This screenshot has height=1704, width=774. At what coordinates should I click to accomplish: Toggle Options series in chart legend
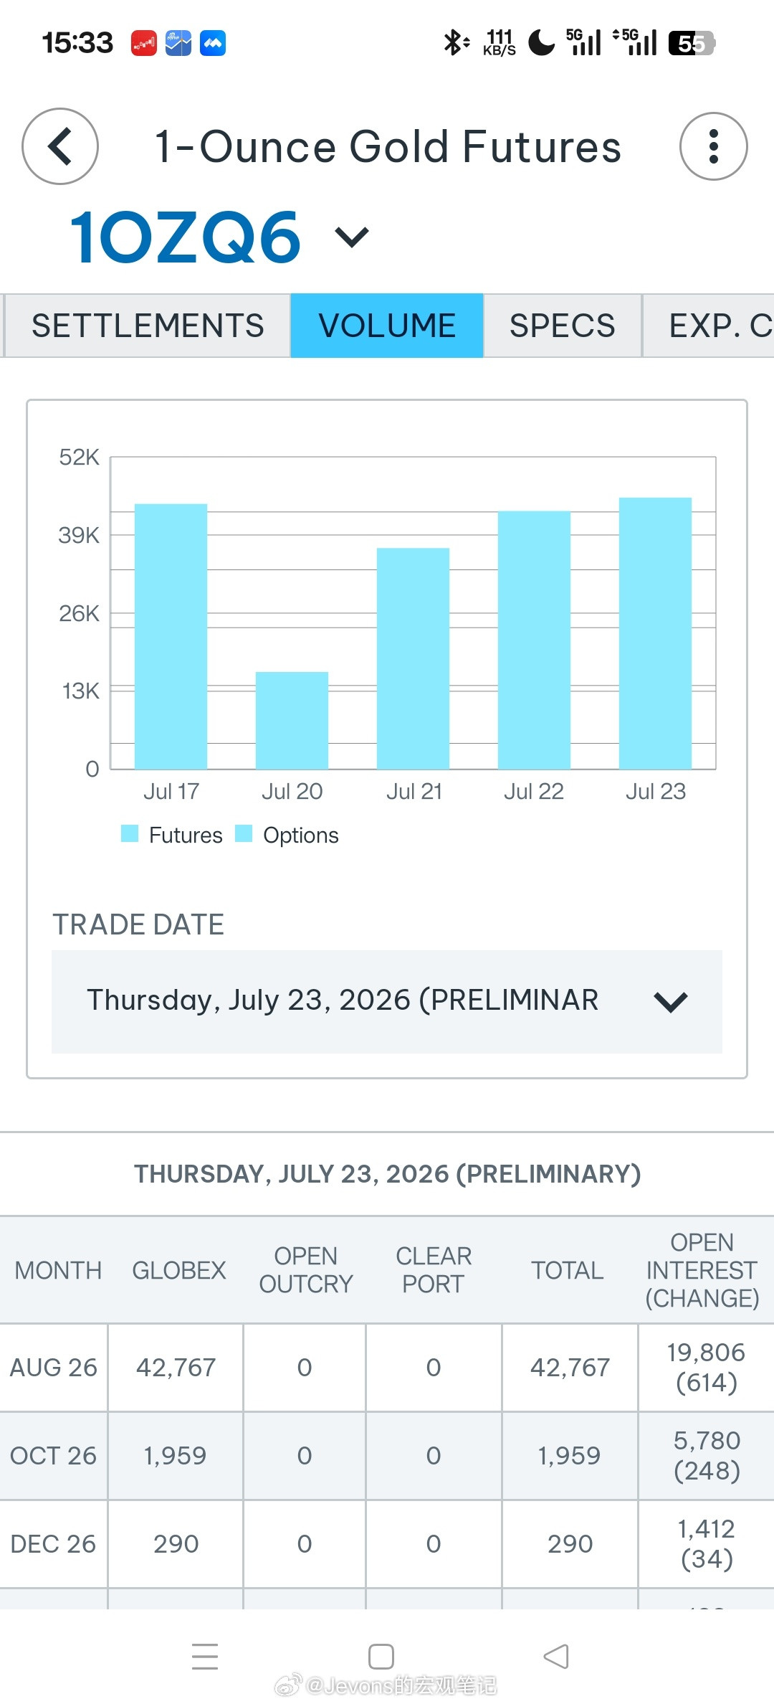[x=287, y=835]
